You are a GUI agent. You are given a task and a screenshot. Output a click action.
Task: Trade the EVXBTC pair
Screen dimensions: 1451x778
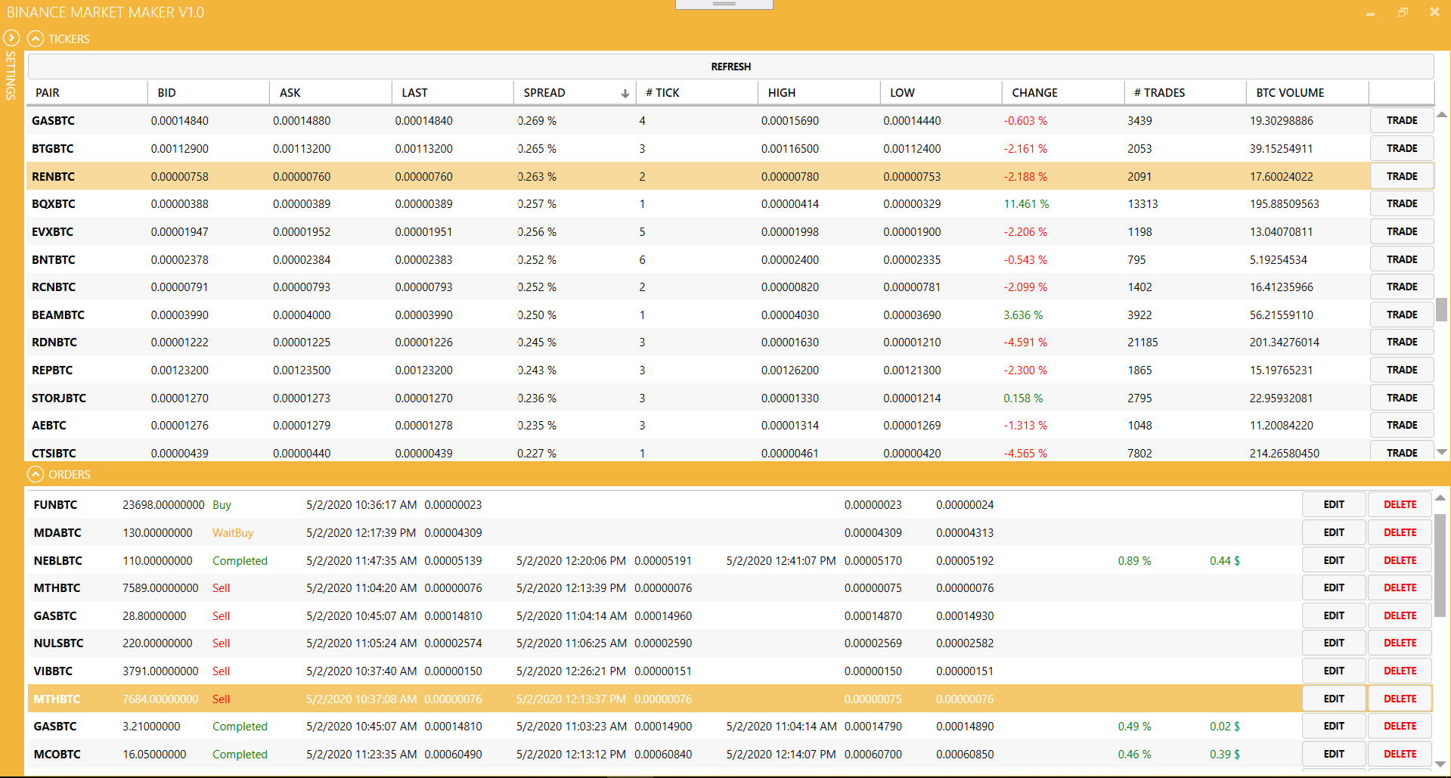pos(1402,231)
